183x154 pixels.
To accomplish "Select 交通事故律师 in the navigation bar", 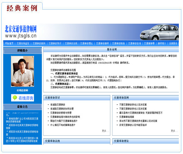I will (x=102, y=44).
